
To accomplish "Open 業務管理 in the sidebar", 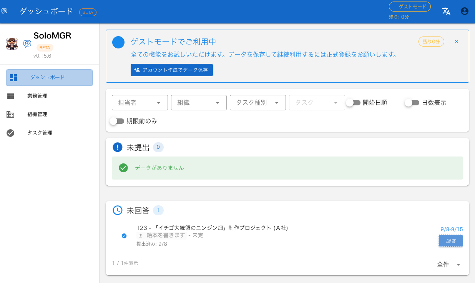I will [x=37, y=96].
